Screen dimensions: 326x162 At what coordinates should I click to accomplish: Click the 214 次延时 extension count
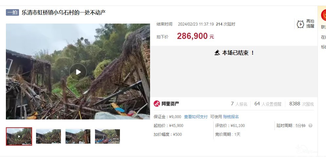tap(225, 24)
